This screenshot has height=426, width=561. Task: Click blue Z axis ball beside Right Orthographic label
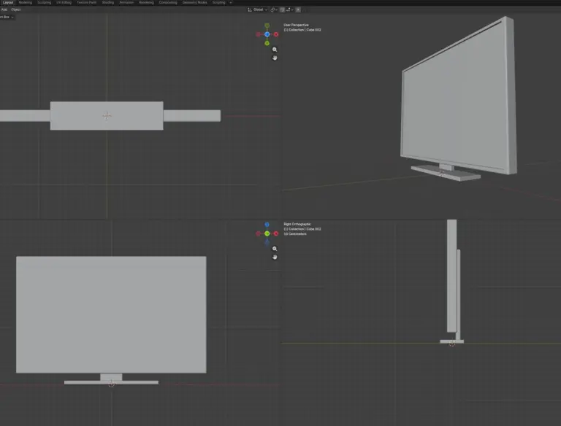267,225
